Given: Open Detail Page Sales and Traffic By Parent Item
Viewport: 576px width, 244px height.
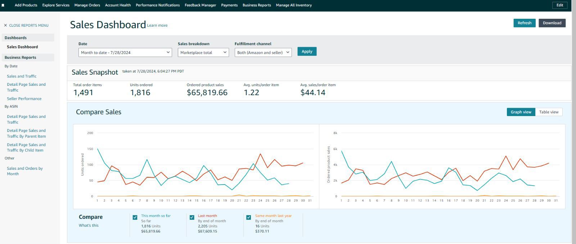Looking at the screenshot, I should click(x=26, y=133).
